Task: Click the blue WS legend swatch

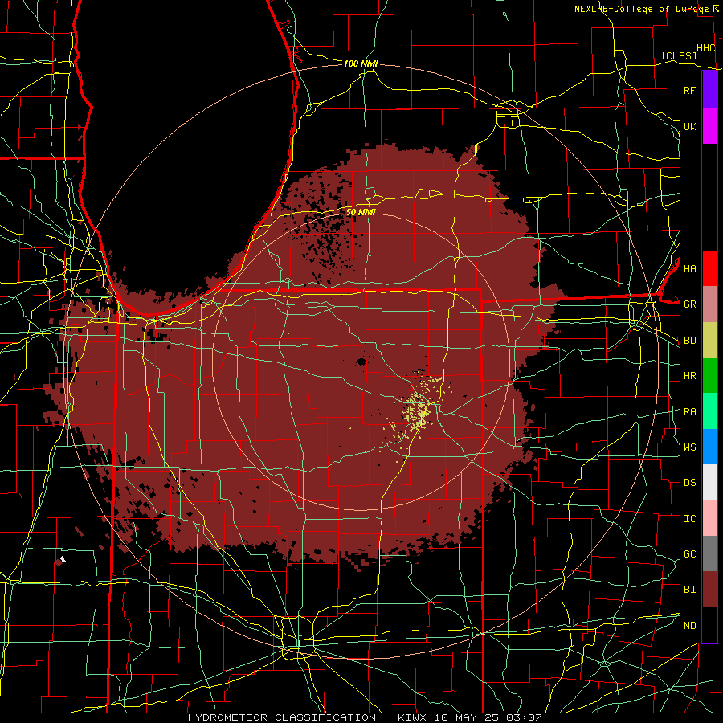Action: tap(709, 447)
